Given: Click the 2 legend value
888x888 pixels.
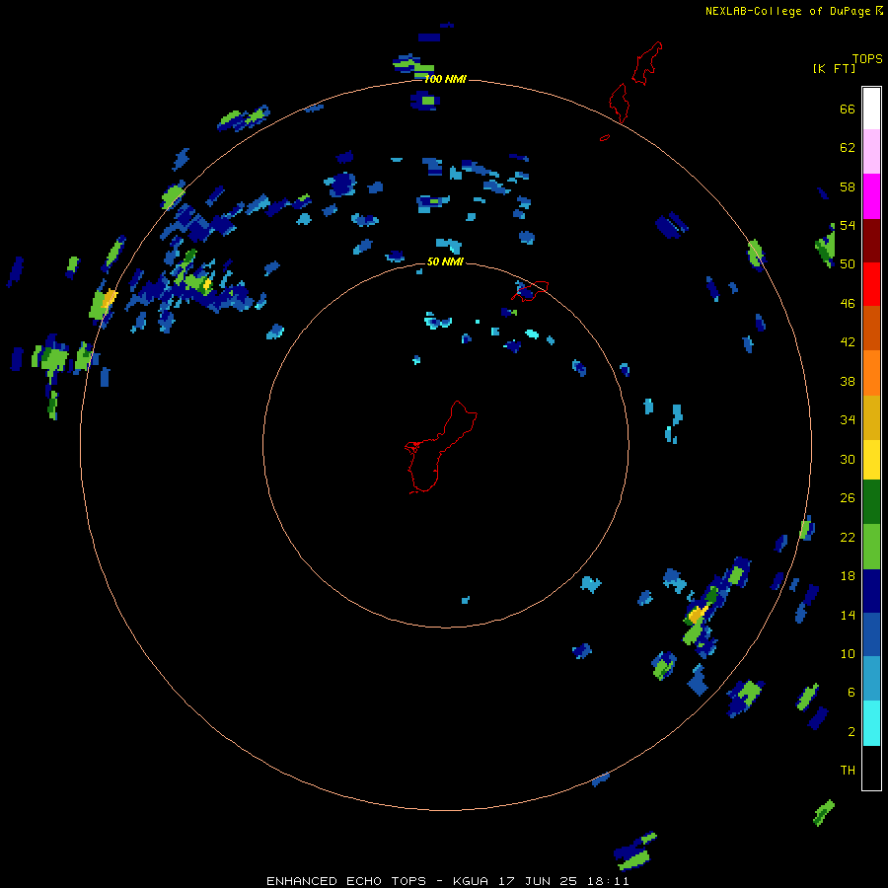Looking at the screenshot, I should point(851,732).
